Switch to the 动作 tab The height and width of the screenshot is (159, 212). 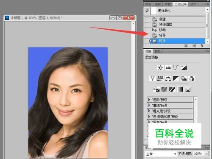(x=193, y=4)
